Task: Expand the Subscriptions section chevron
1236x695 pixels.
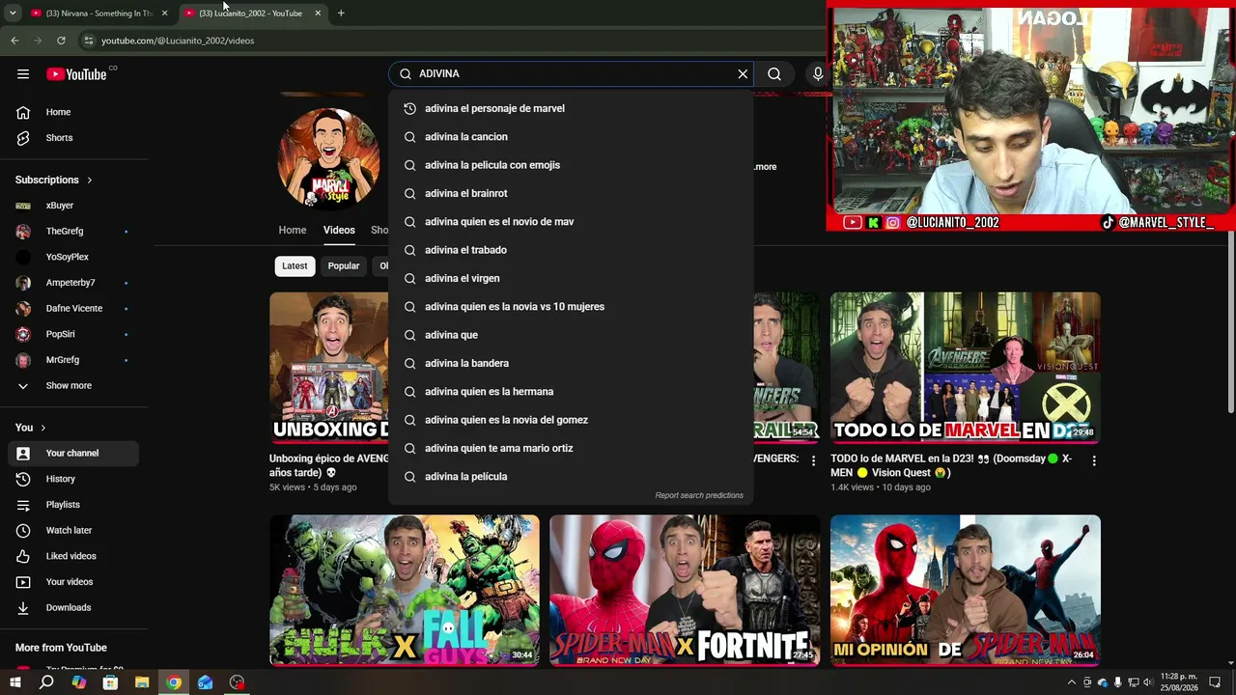Action: (90, 180)
